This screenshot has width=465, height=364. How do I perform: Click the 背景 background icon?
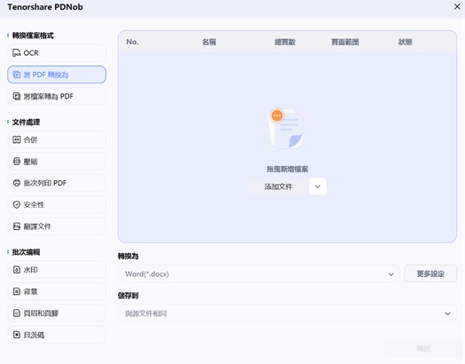(x=17, y=291)
